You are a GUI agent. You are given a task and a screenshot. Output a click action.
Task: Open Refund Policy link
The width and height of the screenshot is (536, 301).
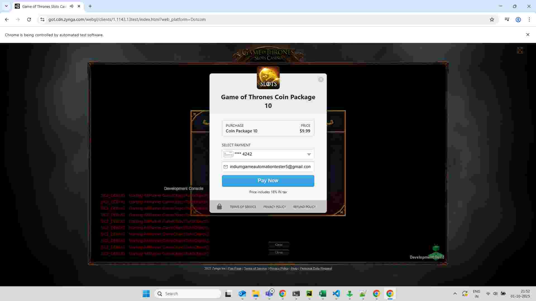(x=304, y=207)
